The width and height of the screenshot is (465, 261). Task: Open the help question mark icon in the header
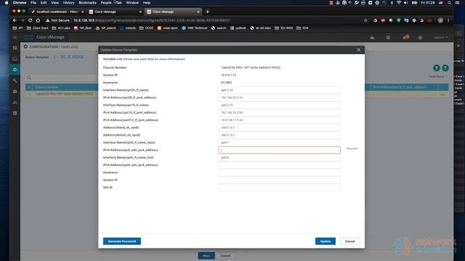point(420,38)
